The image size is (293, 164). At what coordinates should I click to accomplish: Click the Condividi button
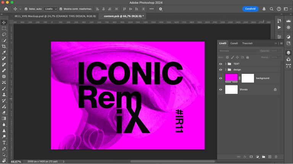pos(250,9)
